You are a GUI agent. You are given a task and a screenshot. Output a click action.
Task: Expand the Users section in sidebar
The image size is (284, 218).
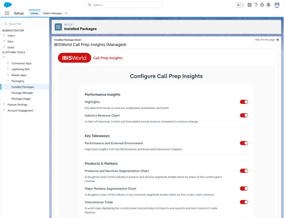coord(4,36)
